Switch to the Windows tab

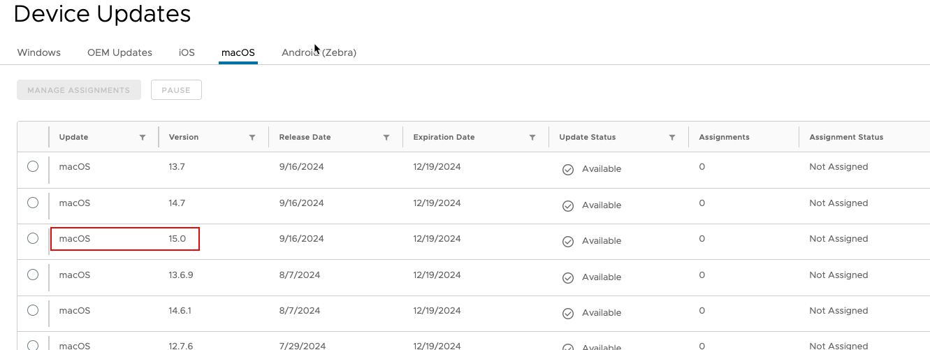pos(39,52)
